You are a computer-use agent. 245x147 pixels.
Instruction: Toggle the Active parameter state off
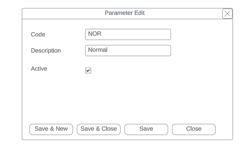pos(88,71)
